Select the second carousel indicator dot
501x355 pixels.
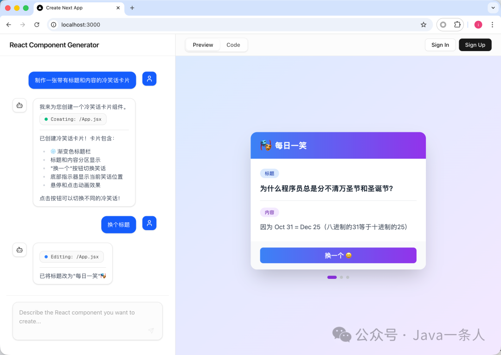coord(341,277)
